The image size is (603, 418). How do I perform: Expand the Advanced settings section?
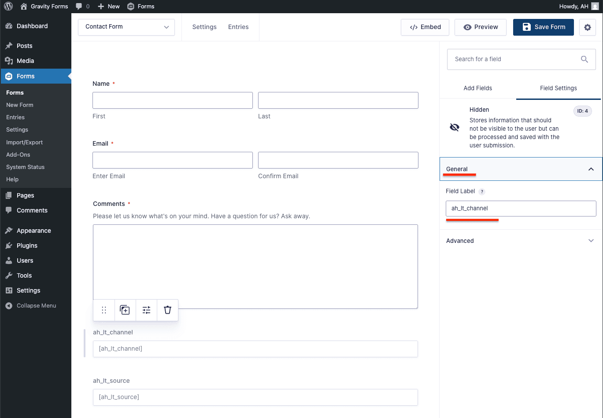(x=591, y=241)
